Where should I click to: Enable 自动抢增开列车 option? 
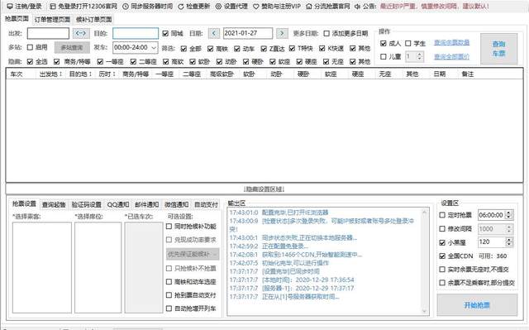tap(169, 308)
